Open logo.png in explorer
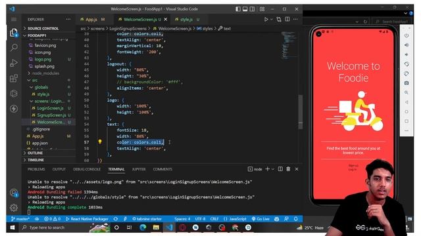421x236 pixels. coord(43,60)
